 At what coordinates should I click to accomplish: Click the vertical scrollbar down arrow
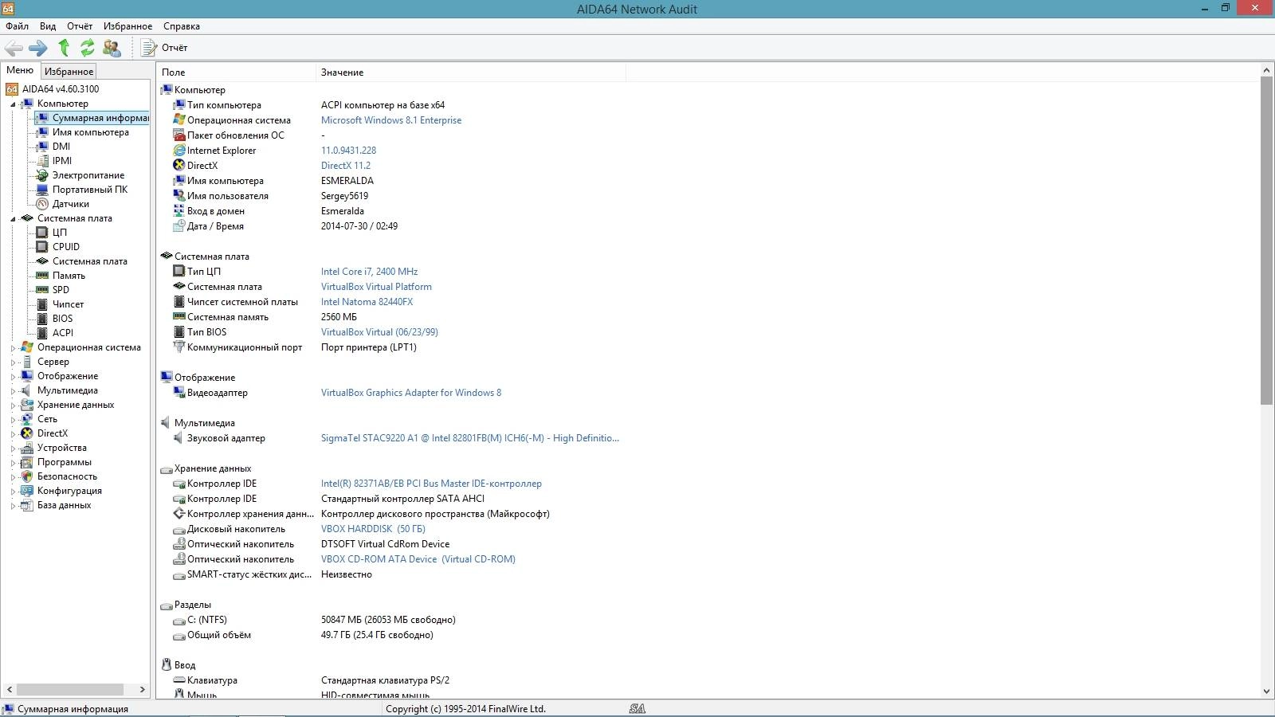(1267, 692)
